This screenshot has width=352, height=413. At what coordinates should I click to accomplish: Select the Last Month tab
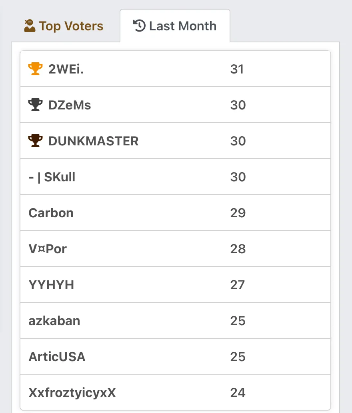175,26
